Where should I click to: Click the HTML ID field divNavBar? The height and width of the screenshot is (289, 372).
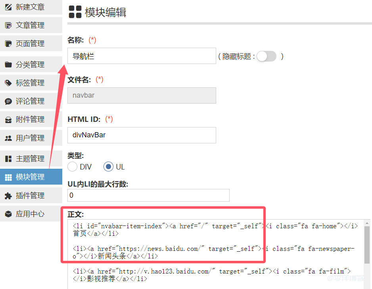pyautogui.click(x=142, y=135)
